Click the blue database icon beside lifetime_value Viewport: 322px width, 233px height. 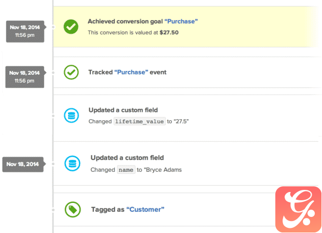pos(71,116)
